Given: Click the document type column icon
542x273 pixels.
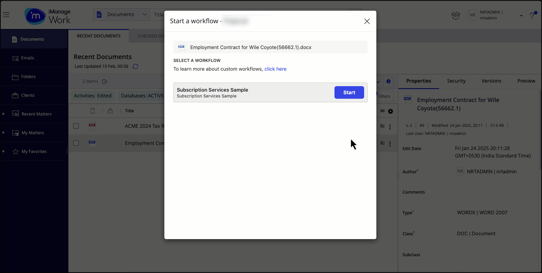Looking at the screenshot, I should click(x=92, y=111).
